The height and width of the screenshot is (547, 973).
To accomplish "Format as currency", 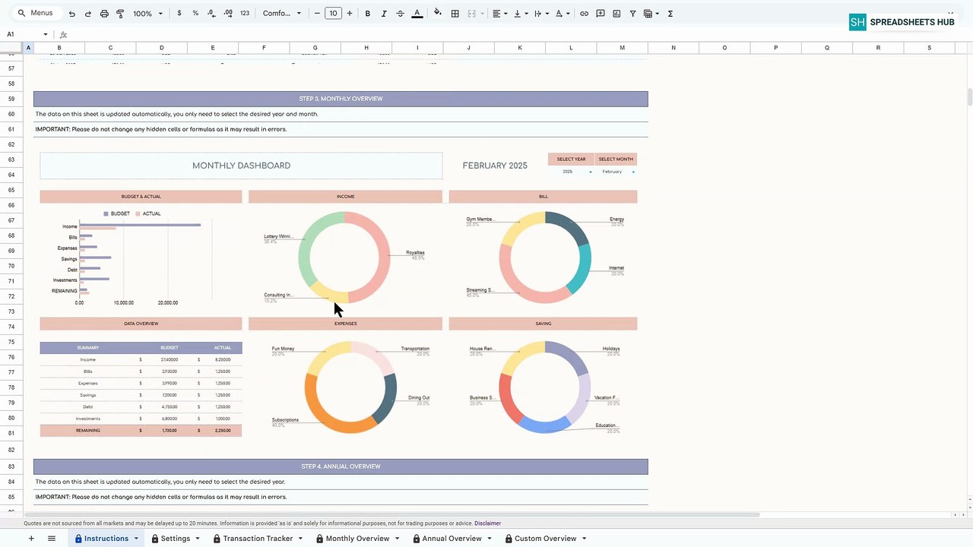I will pyautogui.click(x=179, y=14).
